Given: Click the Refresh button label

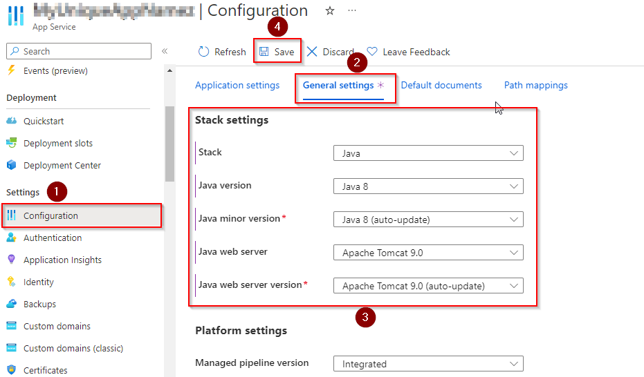Looking at the screenshot, I should [230, 52].
